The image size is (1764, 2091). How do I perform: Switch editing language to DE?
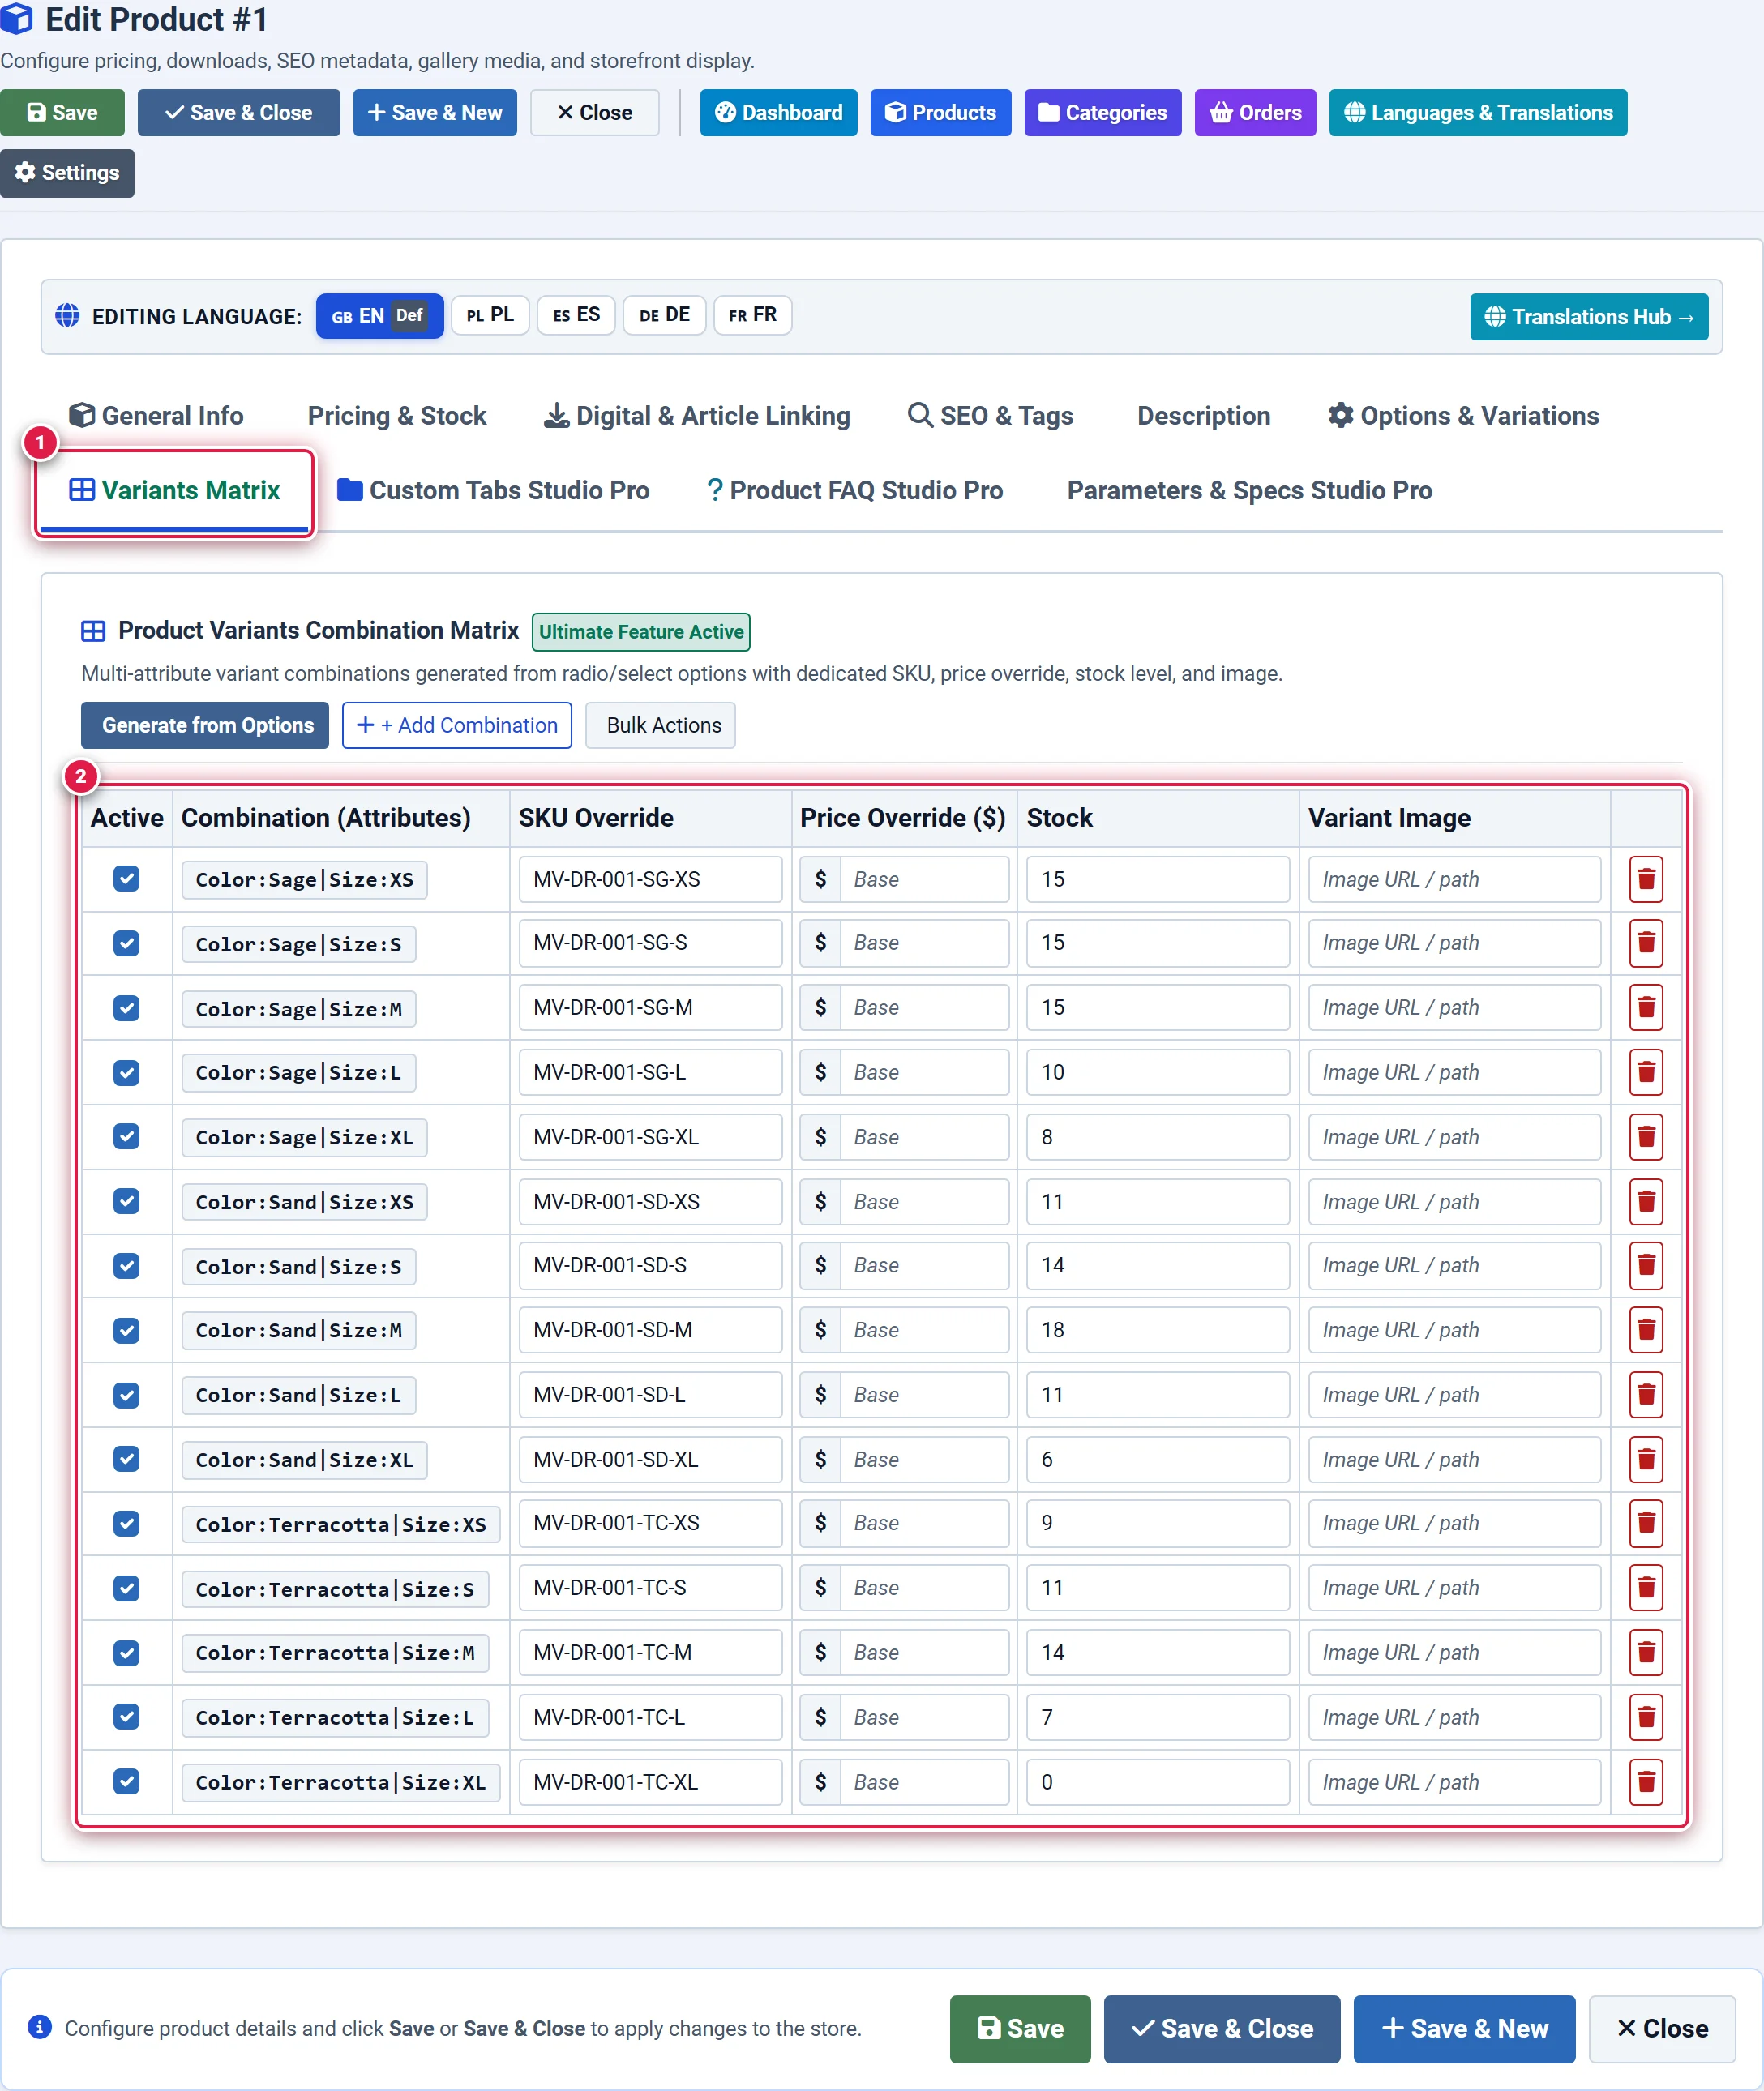pyautogui.click(x=664, y=314)
